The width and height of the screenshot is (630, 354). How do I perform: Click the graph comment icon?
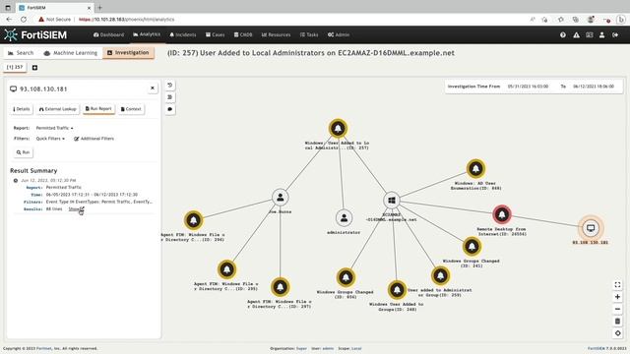[170, 109]
